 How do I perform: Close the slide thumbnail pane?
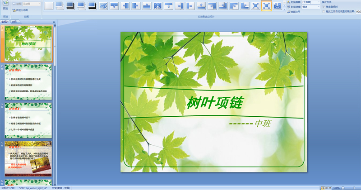[x=54, y=22]
